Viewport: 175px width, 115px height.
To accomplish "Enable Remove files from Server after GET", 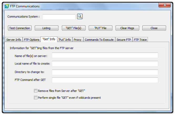I will (x=36, y=91).
